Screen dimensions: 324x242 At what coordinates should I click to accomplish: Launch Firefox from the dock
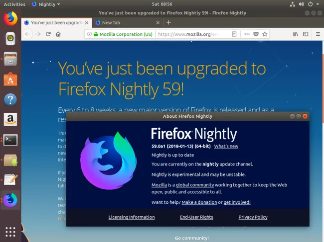[10, 18]
